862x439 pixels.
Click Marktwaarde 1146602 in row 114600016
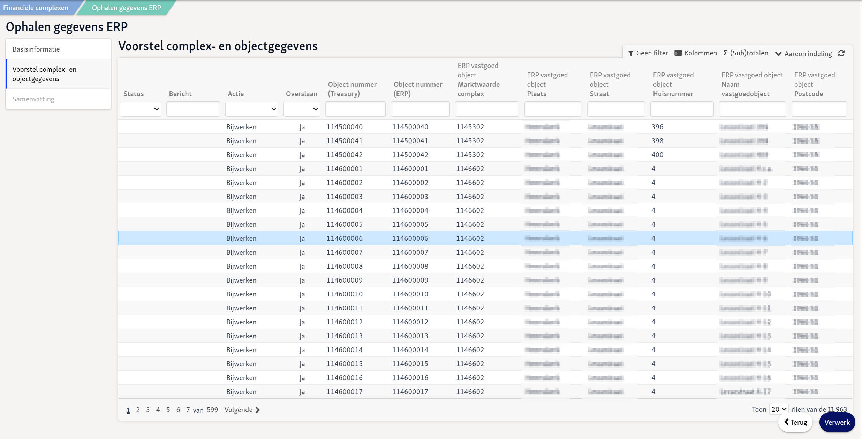(470, 378)
